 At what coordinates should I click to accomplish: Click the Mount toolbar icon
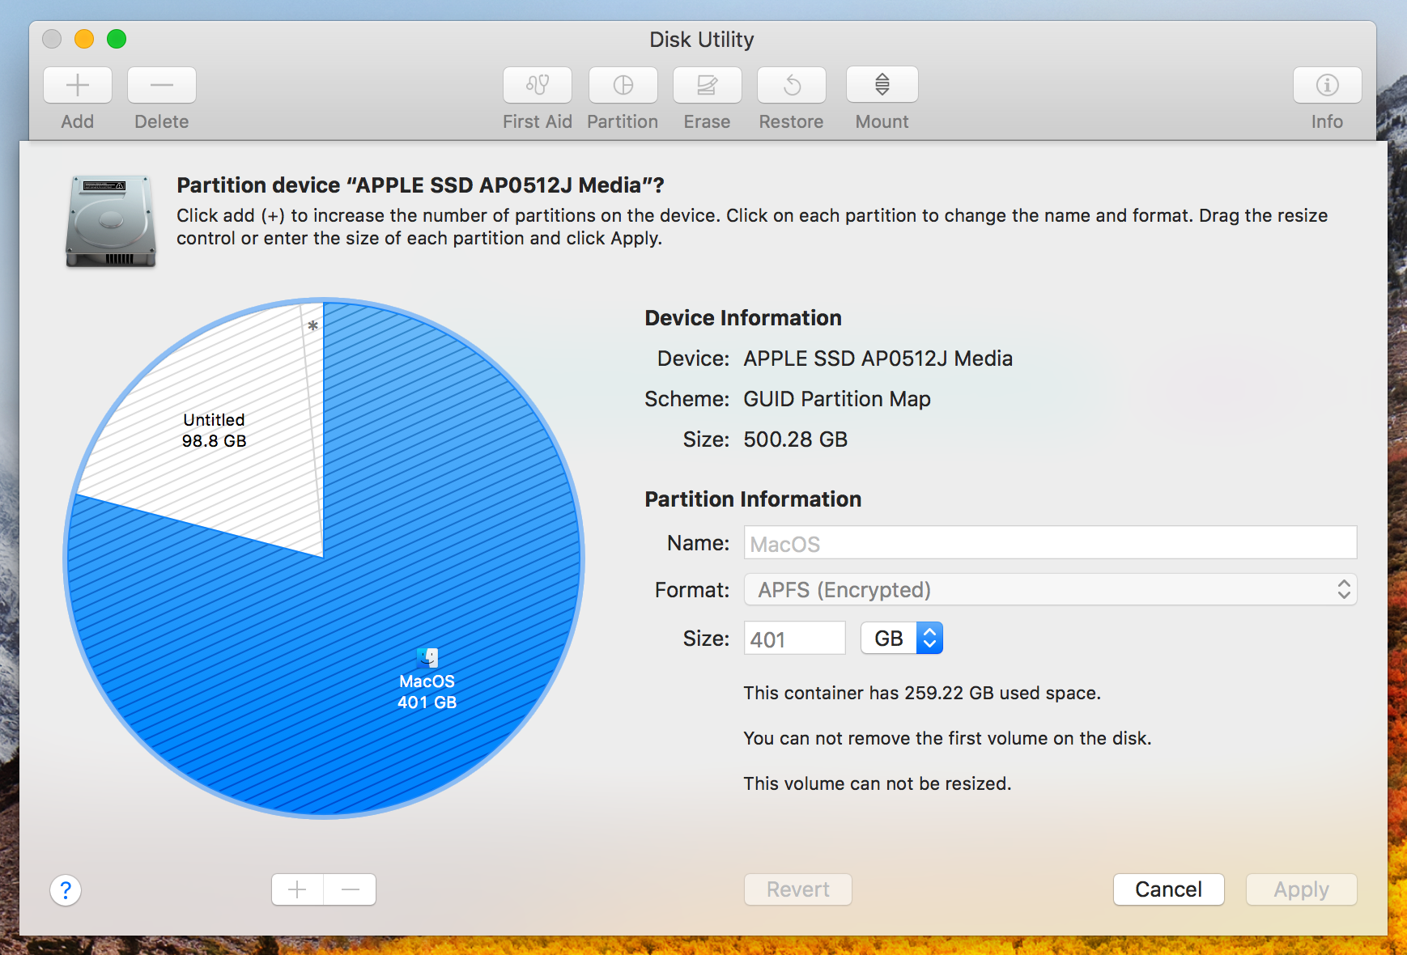click(x=882, y=85)
